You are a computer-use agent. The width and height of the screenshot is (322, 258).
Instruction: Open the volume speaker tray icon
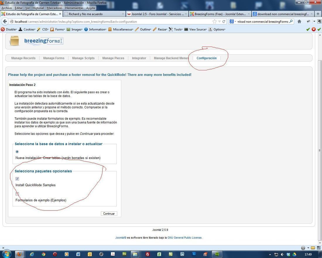[282, 254]
